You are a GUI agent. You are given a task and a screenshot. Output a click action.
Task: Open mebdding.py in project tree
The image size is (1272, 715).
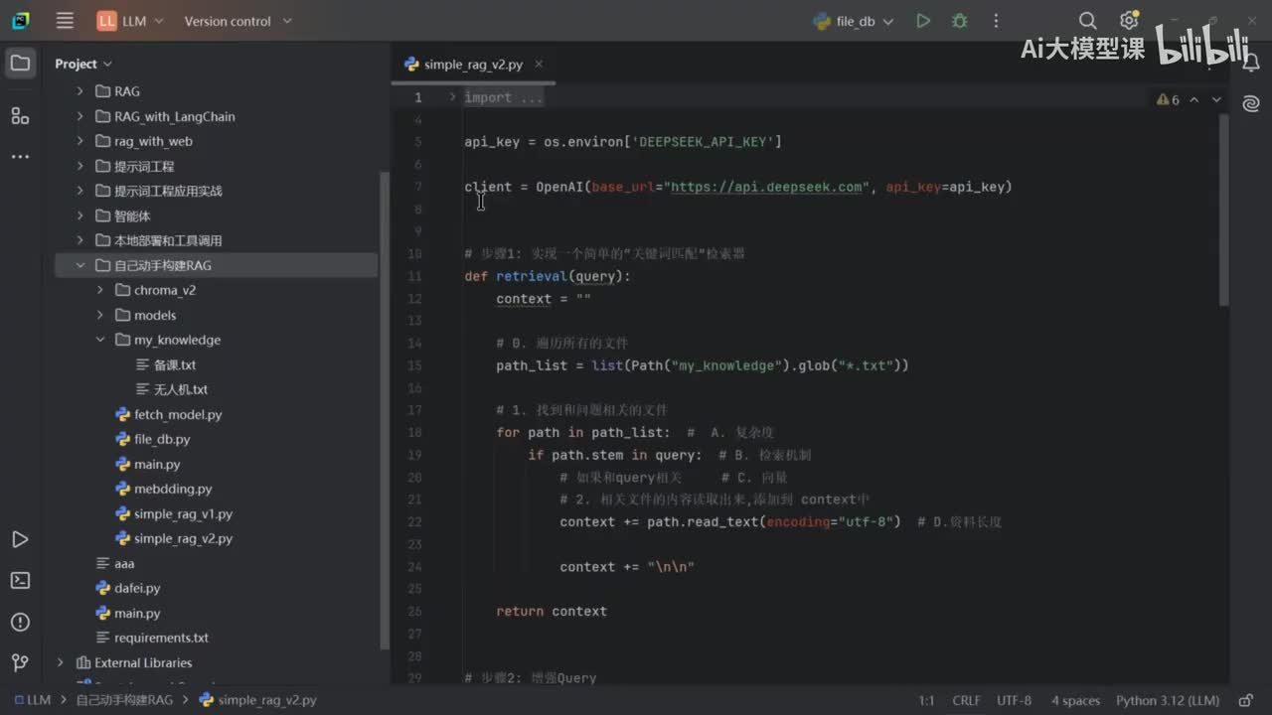(173, 489)
